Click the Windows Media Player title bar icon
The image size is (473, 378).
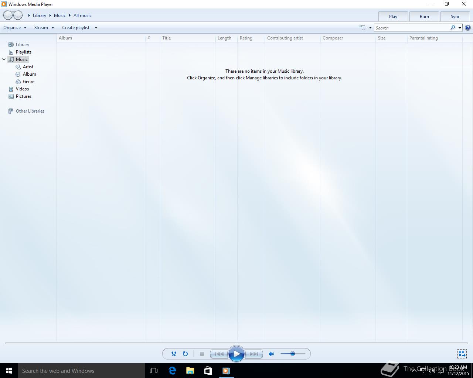pos(4,4)
